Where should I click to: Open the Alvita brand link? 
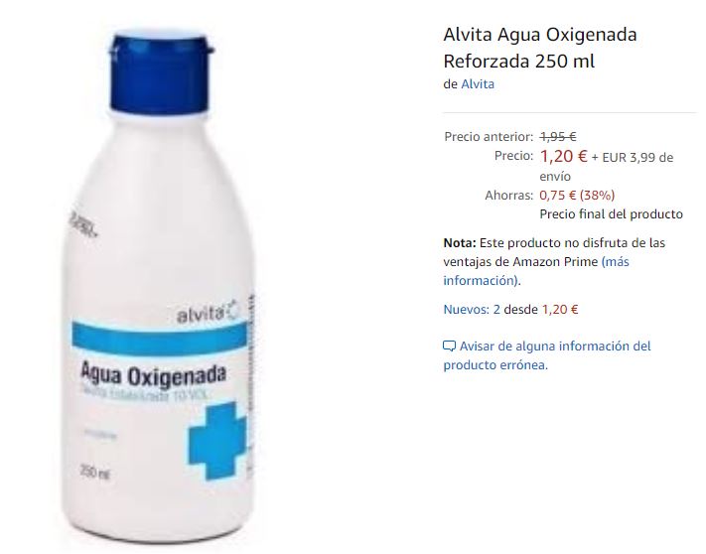tap(478, 84)
